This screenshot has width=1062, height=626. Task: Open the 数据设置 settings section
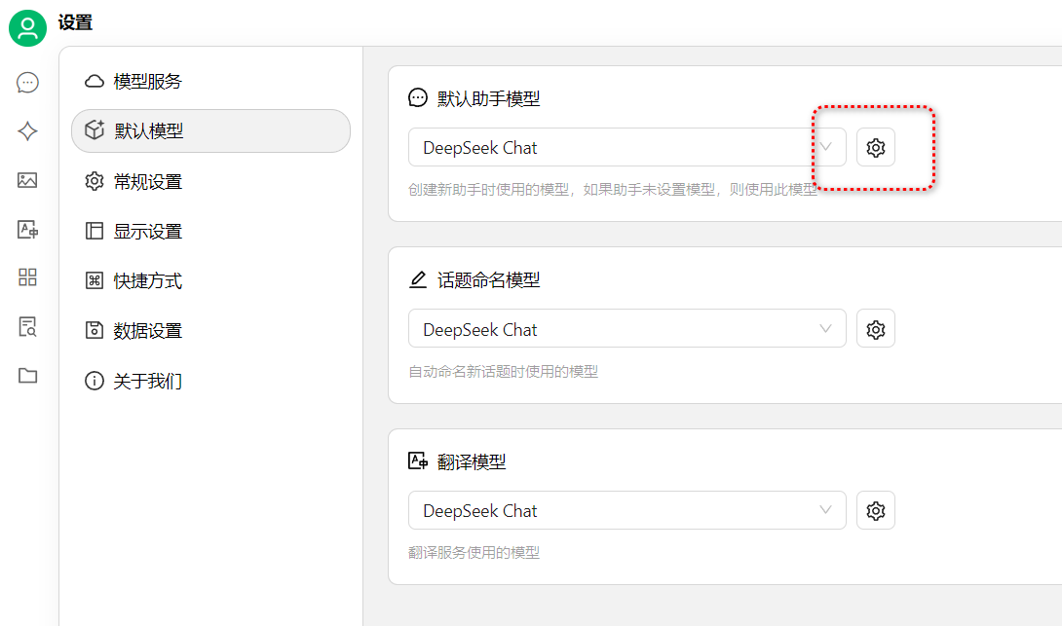coord(147,331)
